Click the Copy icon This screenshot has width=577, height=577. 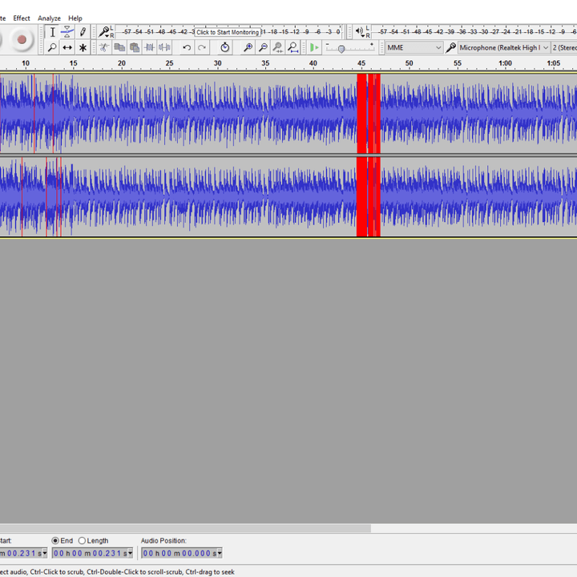(119, 47)
